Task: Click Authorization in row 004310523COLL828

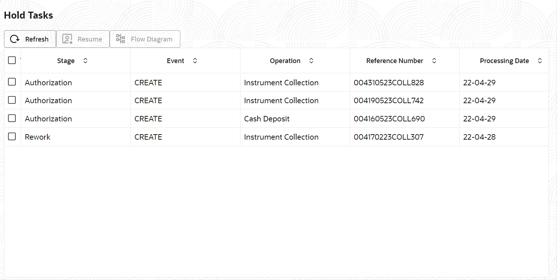Action: tap(48, 83)
